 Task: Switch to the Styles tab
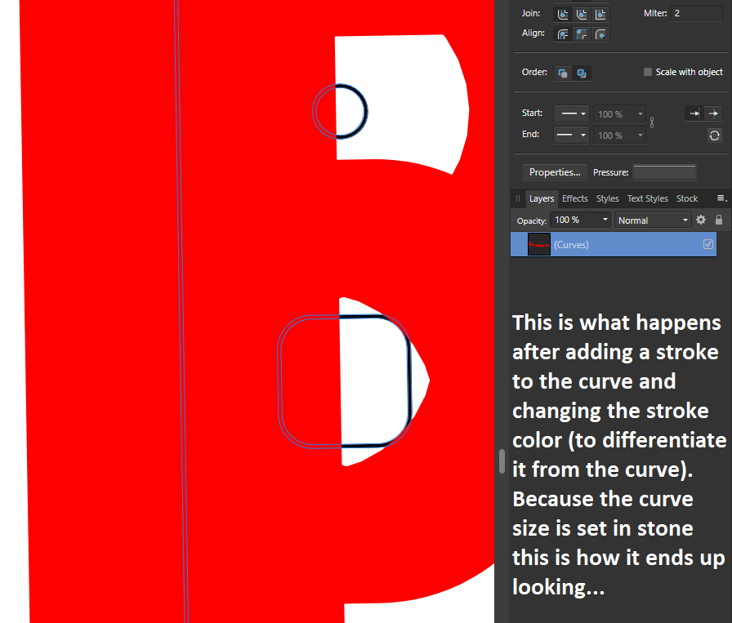607,198
